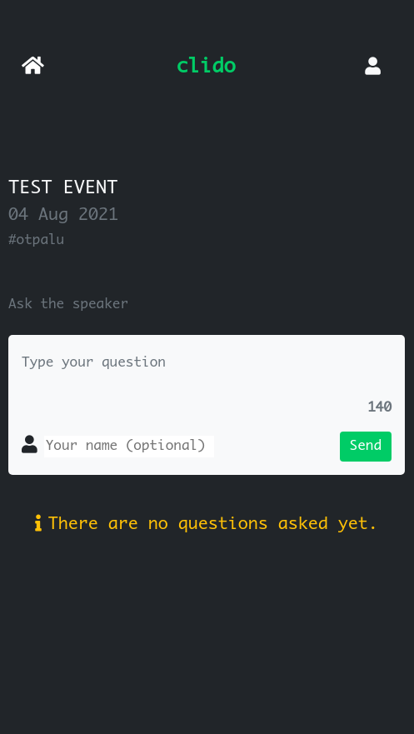The width and height of the screenshot is (414, 734).
Task: Send the question
Action: pos(366,446)
